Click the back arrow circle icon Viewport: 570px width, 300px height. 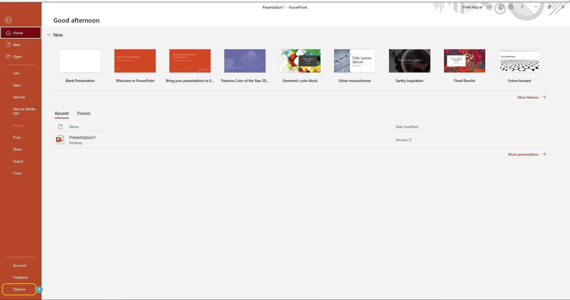click(8, 20)
